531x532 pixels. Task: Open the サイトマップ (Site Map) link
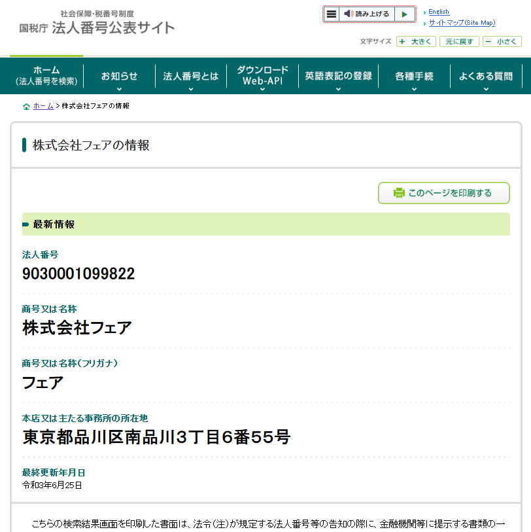(462, 23)
